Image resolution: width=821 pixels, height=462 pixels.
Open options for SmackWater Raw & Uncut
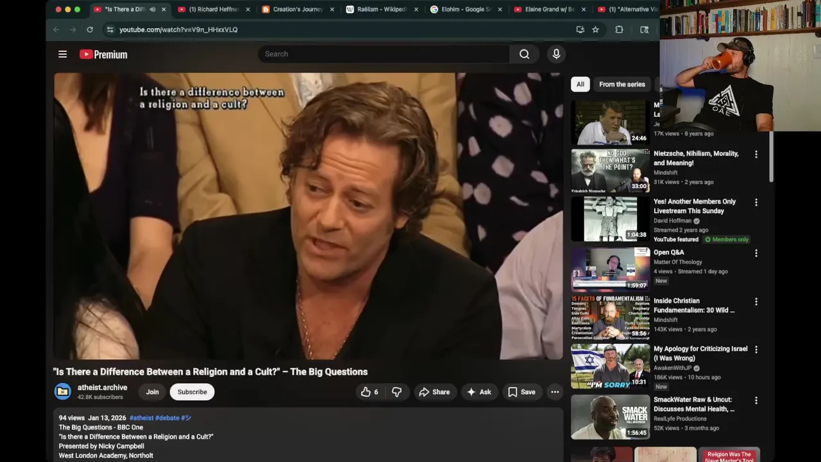click(x=756, y=400)
